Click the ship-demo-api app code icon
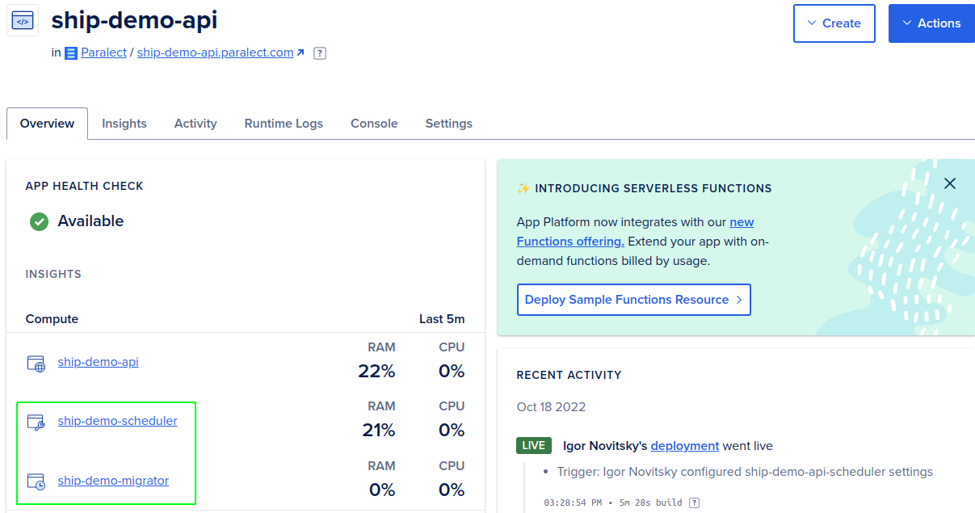Image resolution: width=975 pixels, height=513 pixels. [23, 21]
